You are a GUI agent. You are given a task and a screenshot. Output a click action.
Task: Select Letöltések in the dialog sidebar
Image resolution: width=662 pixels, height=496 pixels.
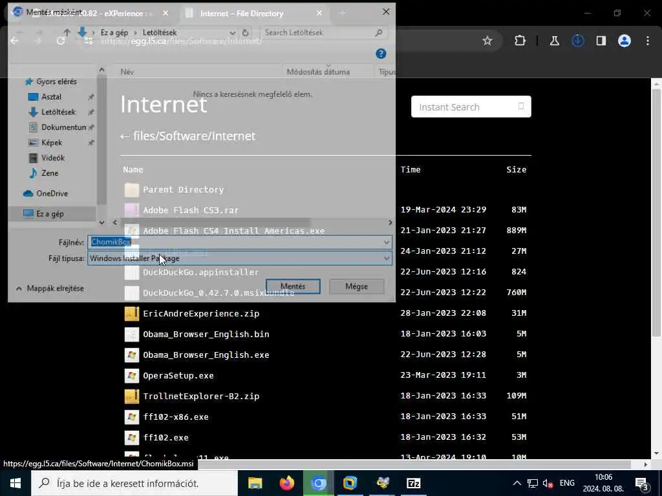click(58, 112)
